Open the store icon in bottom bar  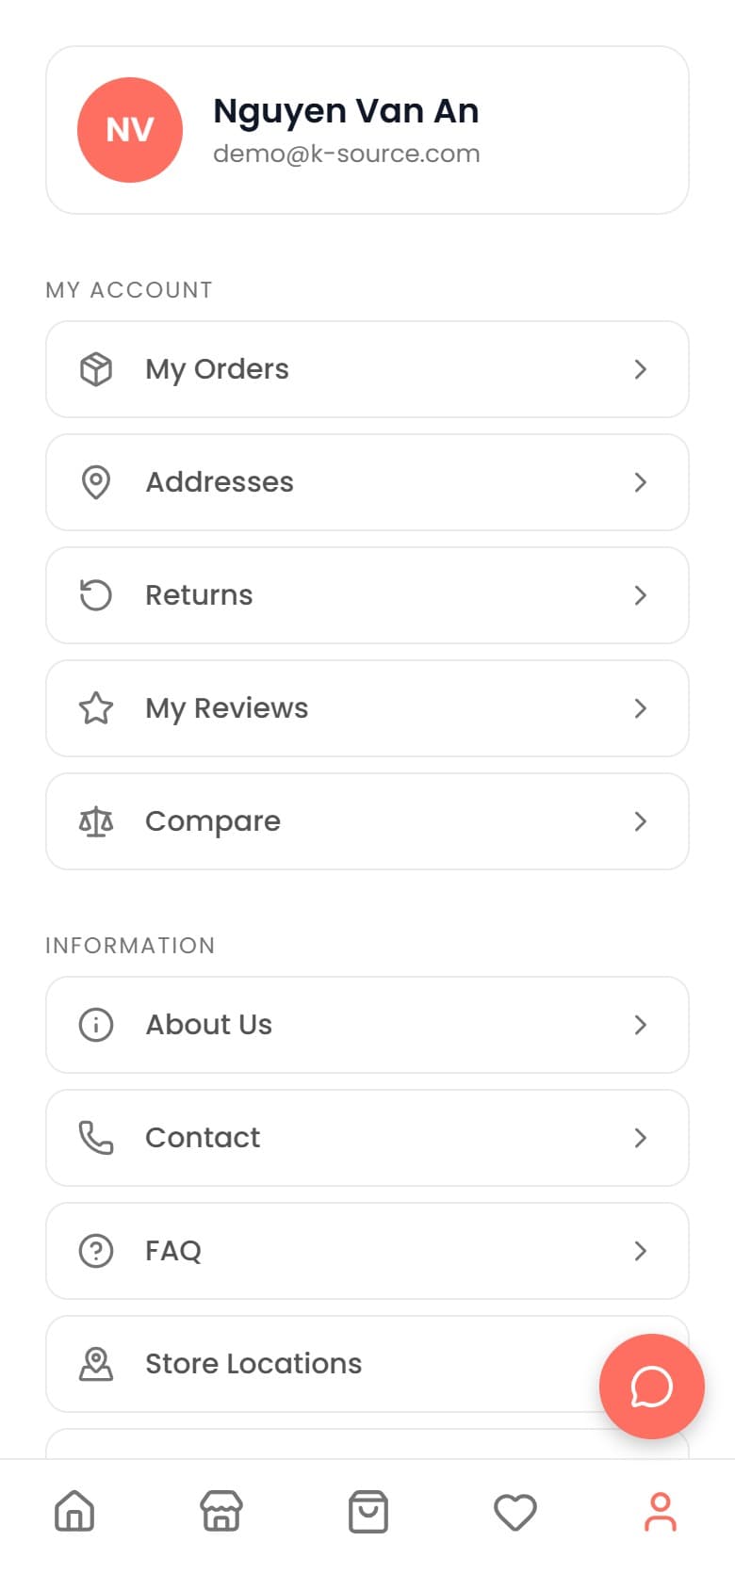[221, 1512]
